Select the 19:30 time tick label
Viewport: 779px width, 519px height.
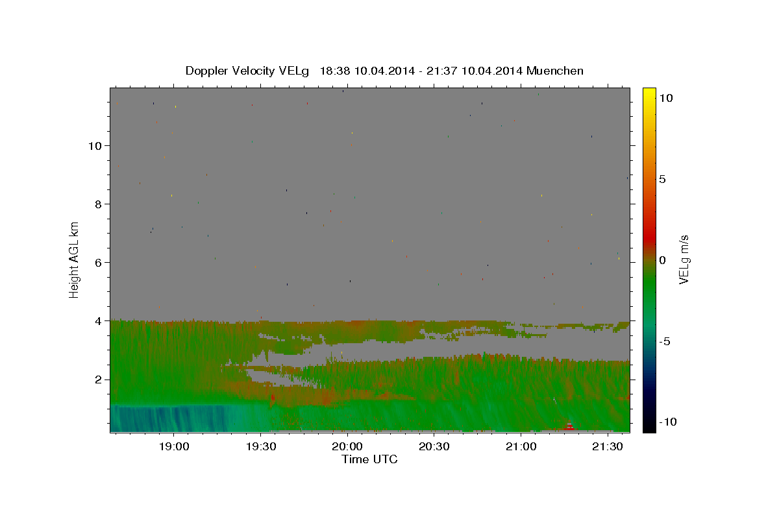pyautogui.click(x=260, y=446)
